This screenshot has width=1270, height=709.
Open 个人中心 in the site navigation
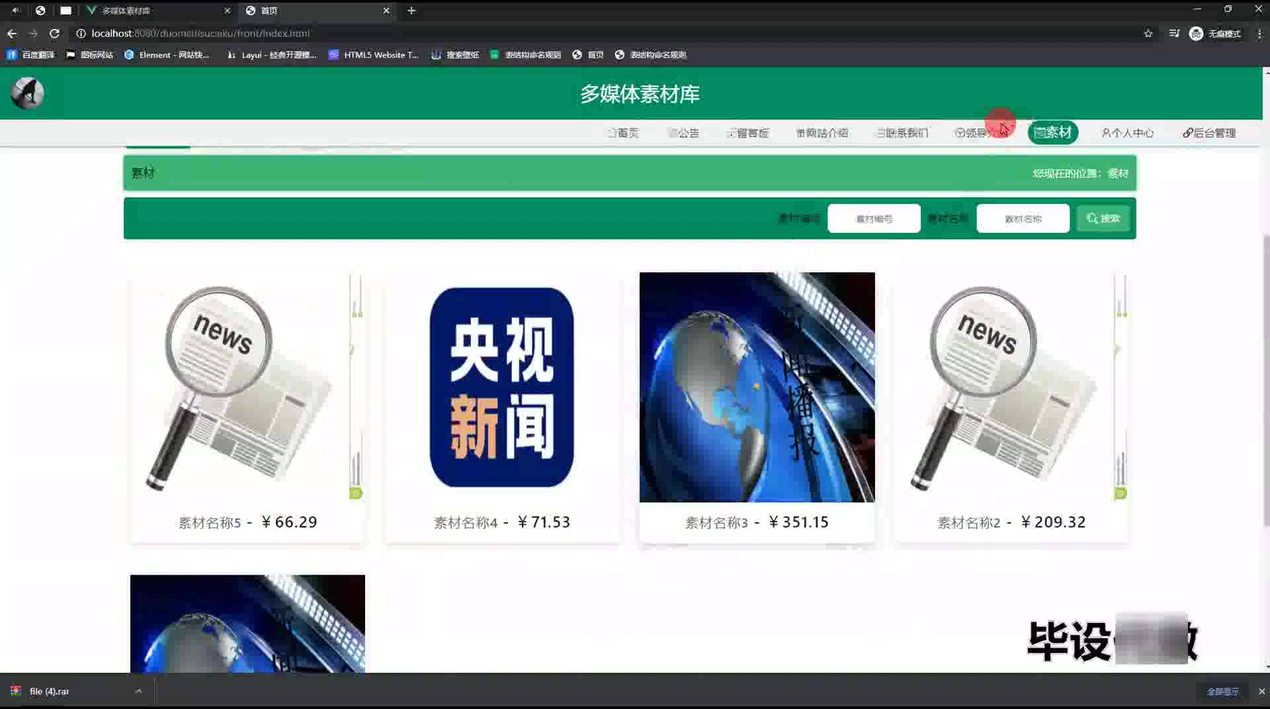click(1127, 133)
